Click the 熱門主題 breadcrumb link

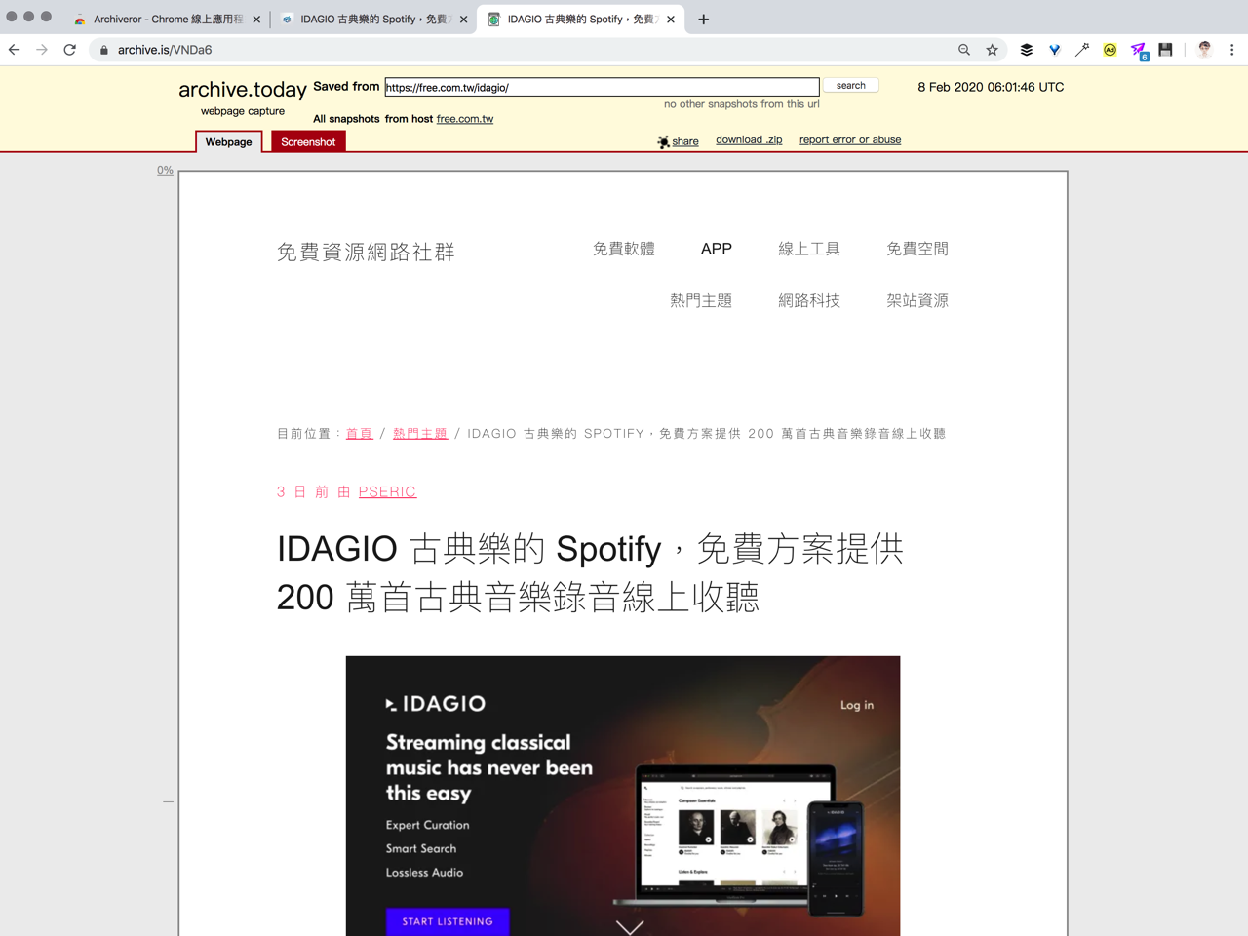pos(420,433)
